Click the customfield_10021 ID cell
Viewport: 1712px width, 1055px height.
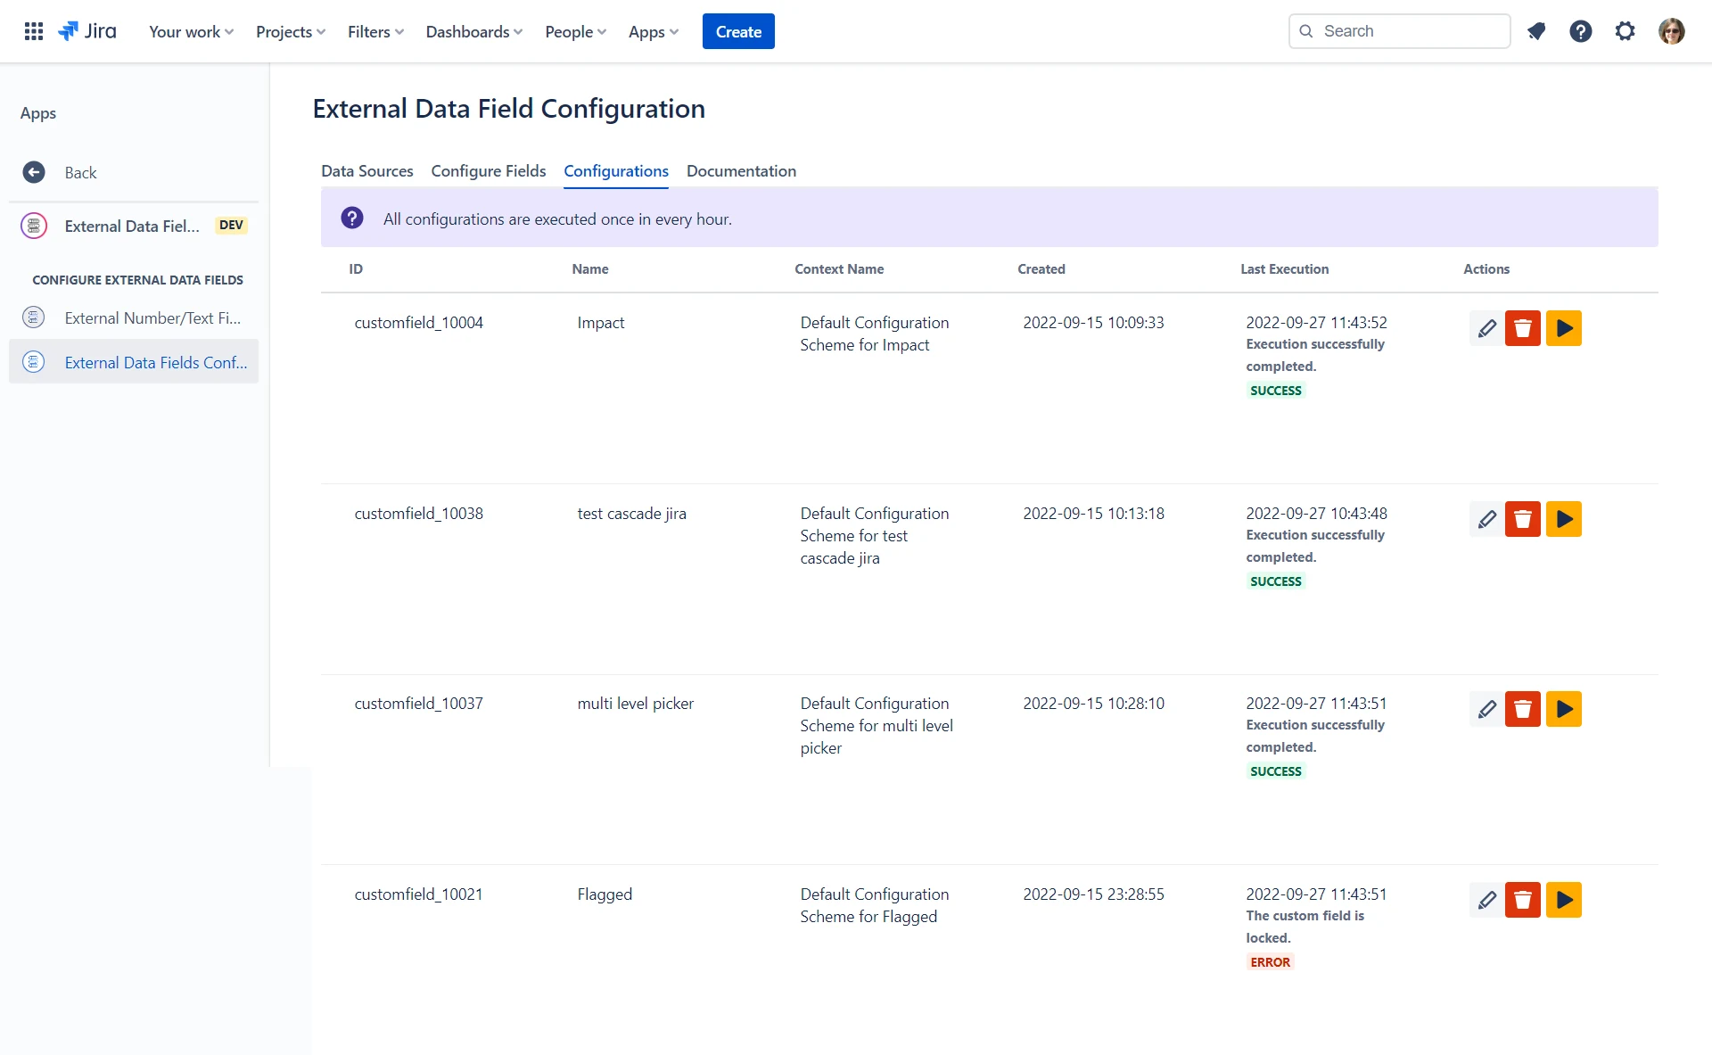pos(418,894)
